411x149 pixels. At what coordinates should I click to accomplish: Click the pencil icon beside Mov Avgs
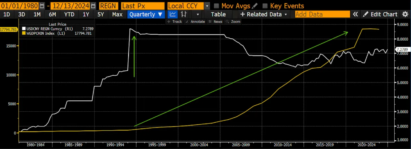[x=255, y=6]
